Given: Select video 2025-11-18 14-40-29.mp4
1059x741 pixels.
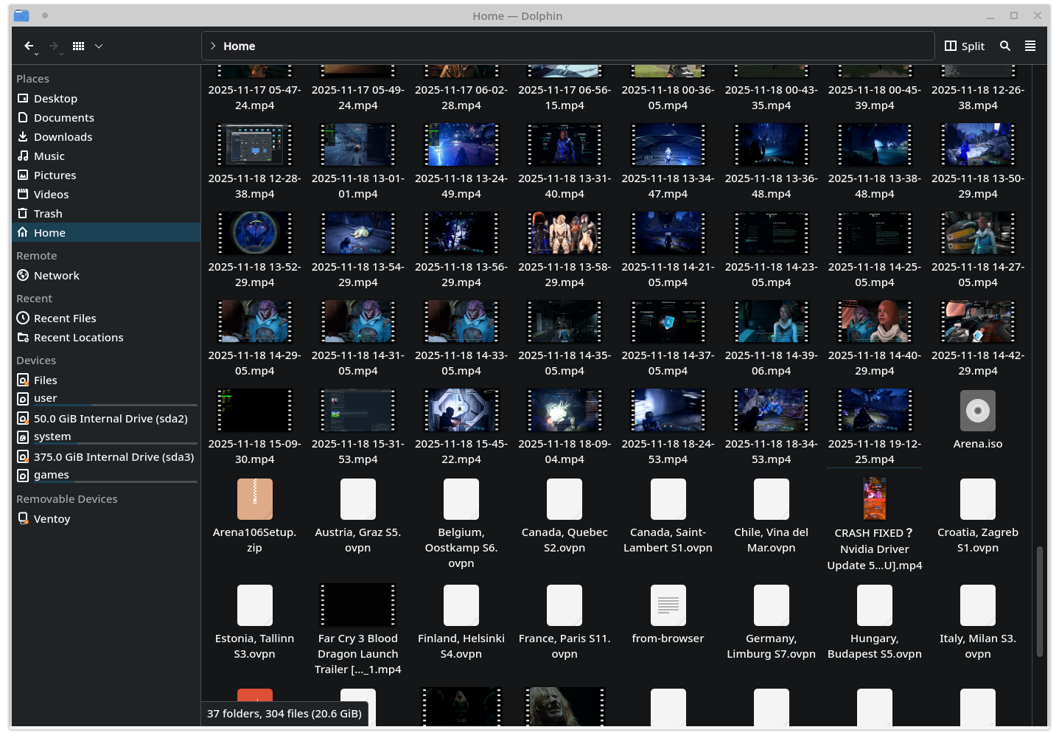Looking at the screenshot, I should (875, 338).
